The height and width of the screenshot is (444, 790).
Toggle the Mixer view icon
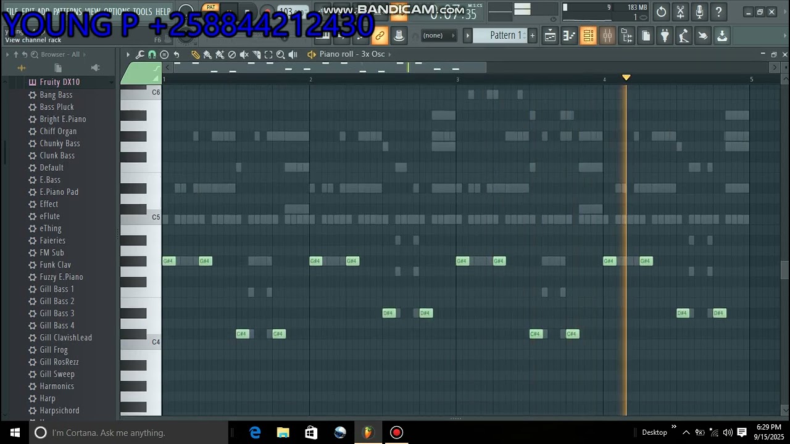coord(607,36)
